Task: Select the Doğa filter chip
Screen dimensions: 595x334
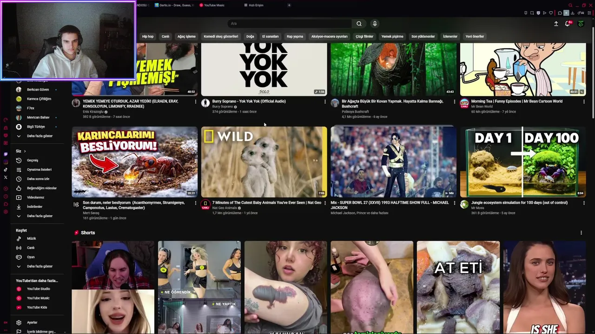Action: coord(250,36)
